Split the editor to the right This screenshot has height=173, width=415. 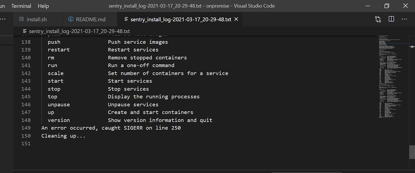tap(391, 19)
